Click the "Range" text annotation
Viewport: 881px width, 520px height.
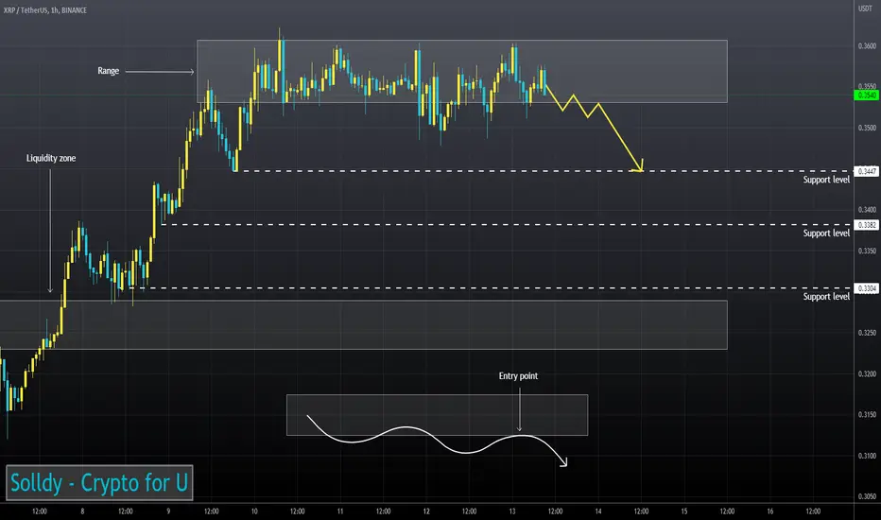pyautogui.click(x=109, y=71)
